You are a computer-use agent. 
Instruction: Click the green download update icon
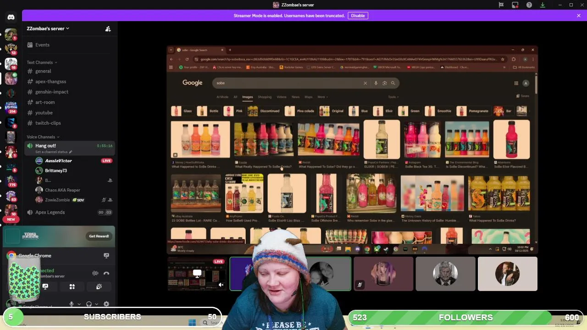pyautogui.click(x=543, y=5)
